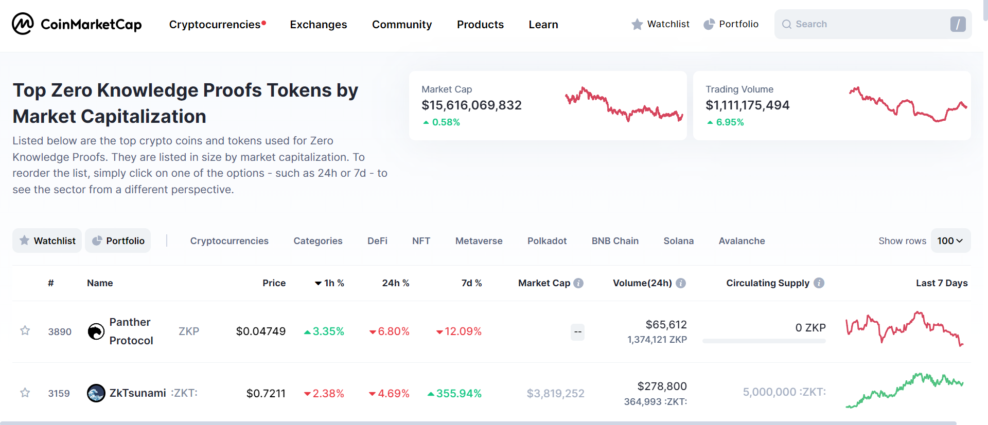
Task: Click Panther Protocol volume $65,612 link
Action: coord(666,324)
